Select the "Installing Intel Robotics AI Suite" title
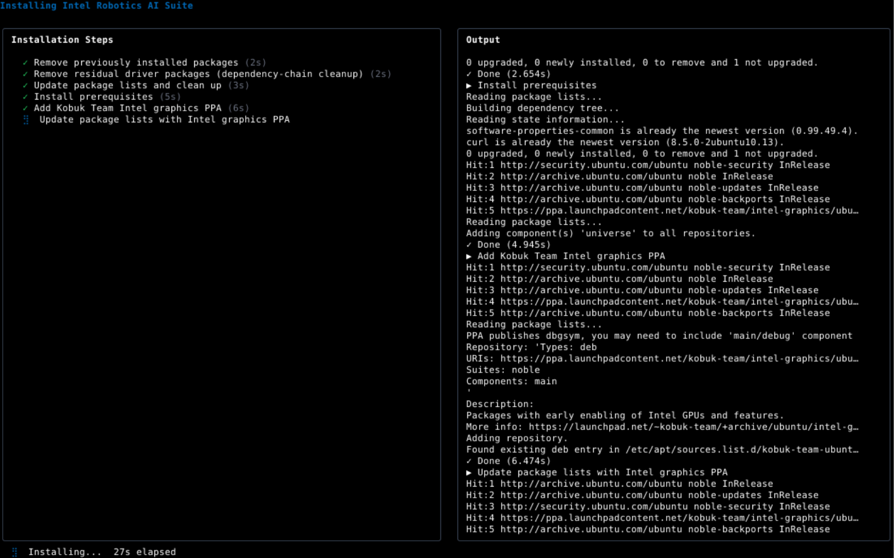This screenshot has height=558, width=894. click(97, 6)
